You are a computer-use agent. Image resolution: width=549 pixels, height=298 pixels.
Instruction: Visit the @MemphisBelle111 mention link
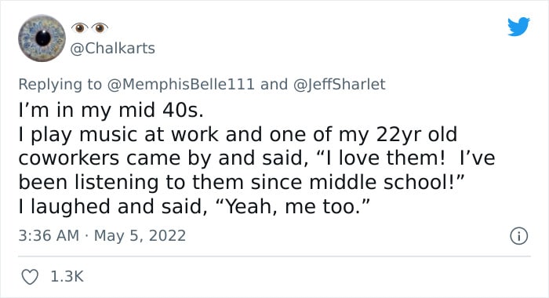(180, 84)
